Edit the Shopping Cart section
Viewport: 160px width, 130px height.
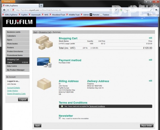pos(150,38)
